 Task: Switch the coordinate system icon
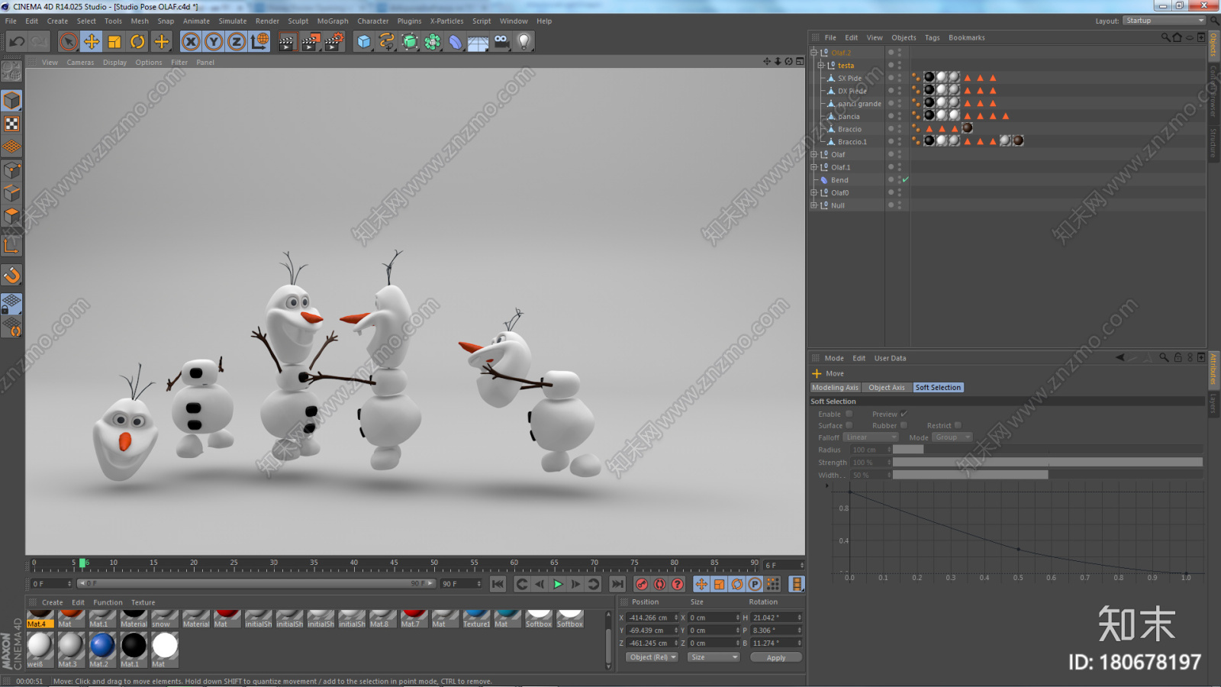(x=259, y=41)
